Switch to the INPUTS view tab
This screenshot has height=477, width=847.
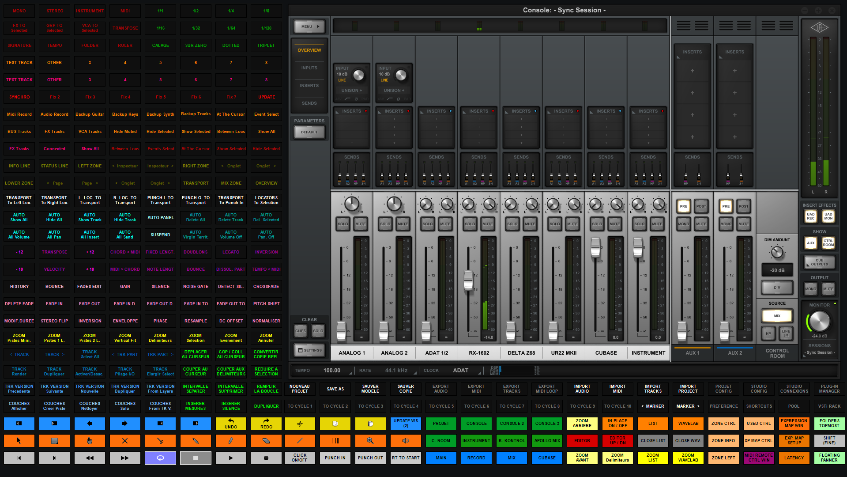click(309, 68)
